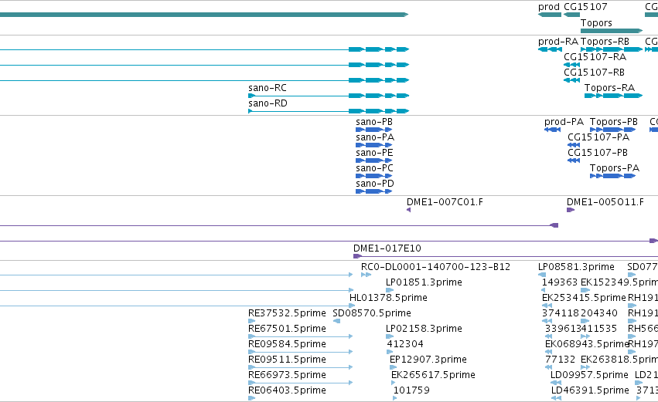Click the Topors-PB protein label
This screenshot has width=658, height=402.
(x=613, y=122)
